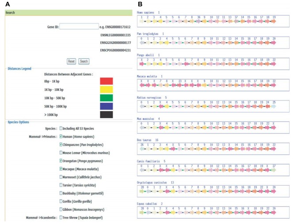Uncheck the Human (Homo sapiens) checkbox
The image size is (299, 224).
tap(61, 137)
